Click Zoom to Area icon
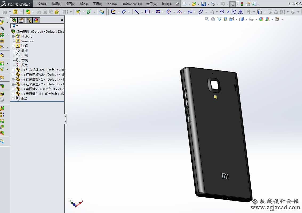The image size is (302, 213). 213,19
